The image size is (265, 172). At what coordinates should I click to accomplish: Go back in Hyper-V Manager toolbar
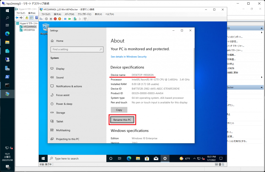click(x=17, y=18)
